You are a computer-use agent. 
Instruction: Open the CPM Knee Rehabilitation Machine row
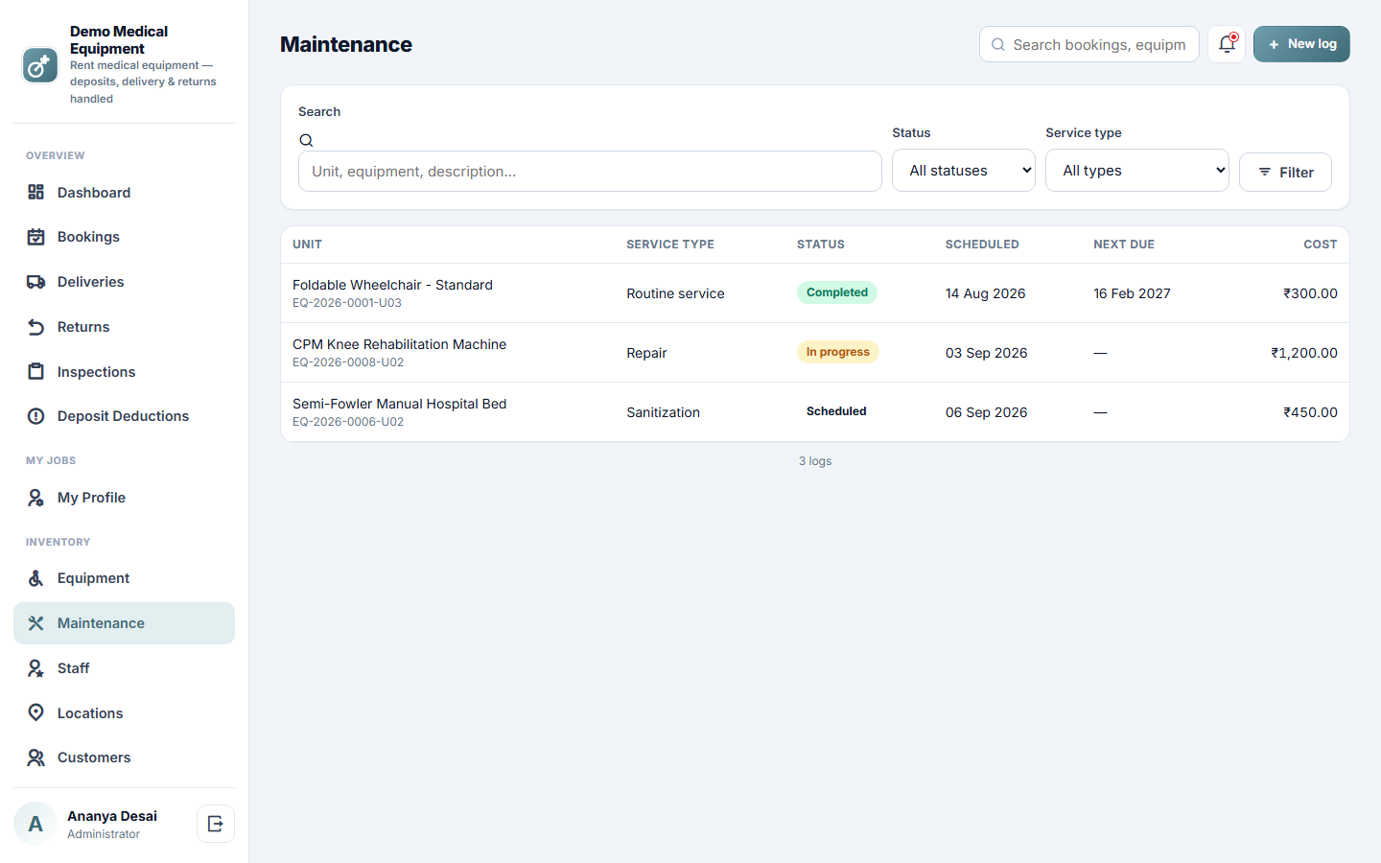(x=815, y=353)
